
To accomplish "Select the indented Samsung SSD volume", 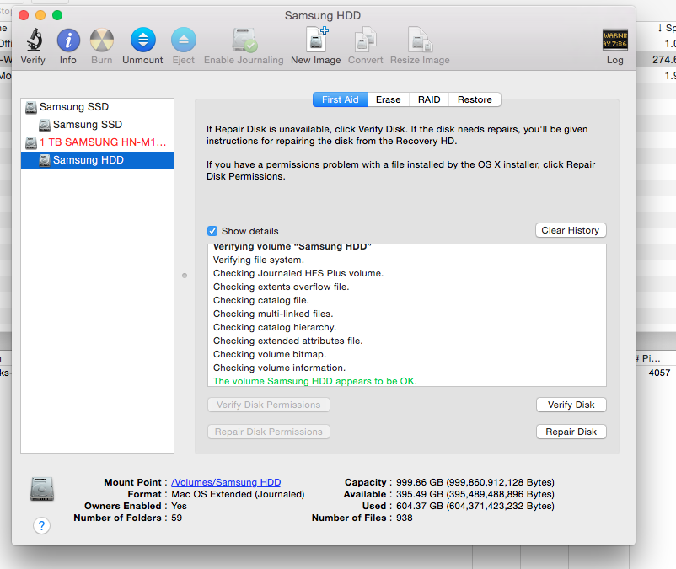I will pyautogui.click(x=98, y=125).
